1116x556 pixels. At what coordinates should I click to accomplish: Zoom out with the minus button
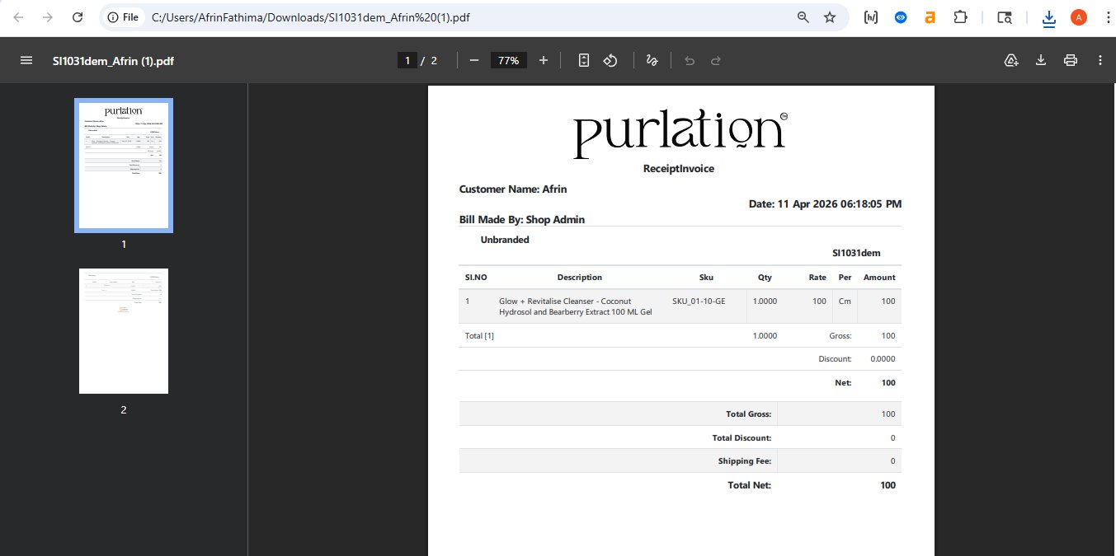[474, 59]
